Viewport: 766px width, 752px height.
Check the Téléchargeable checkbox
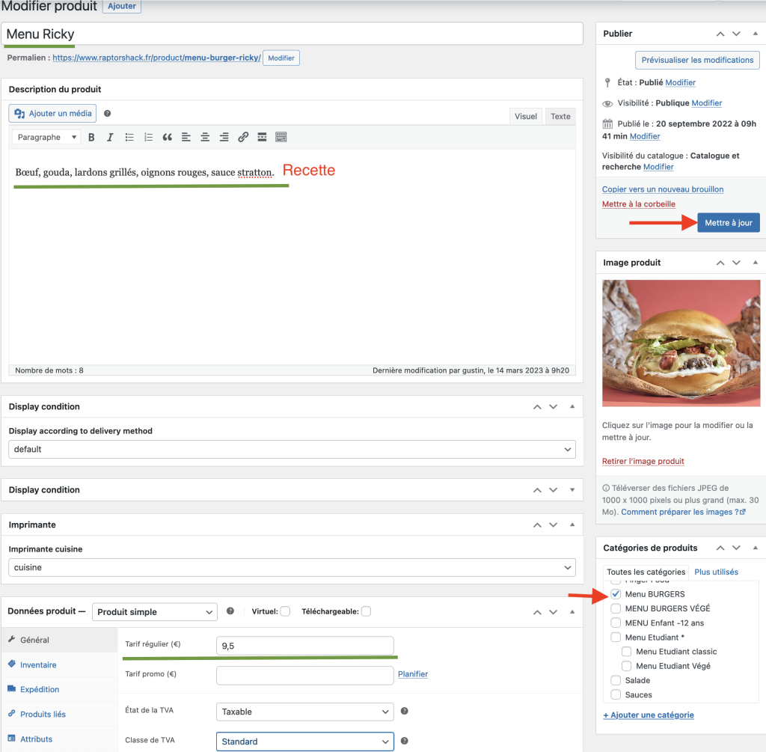pos(366,611)
